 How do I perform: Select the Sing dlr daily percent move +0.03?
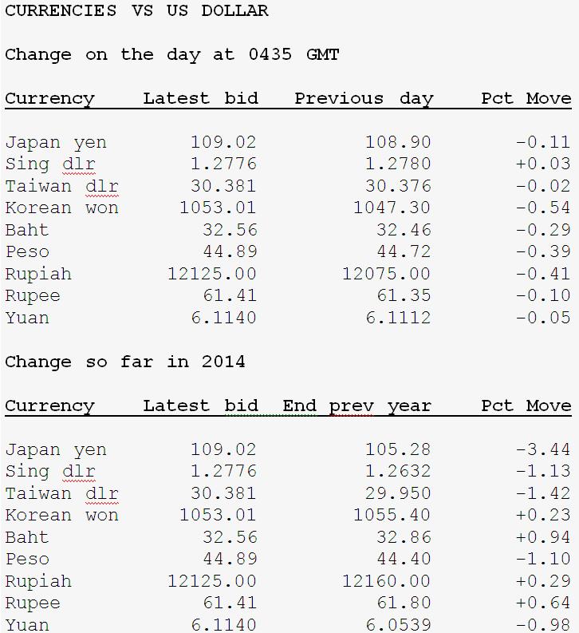[542, 164]
